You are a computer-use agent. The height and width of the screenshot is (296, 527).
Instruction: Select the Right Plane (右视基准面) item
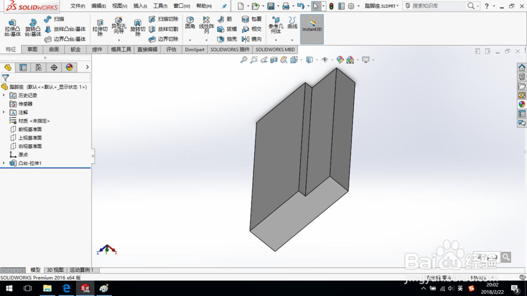[x=26, y=146]
